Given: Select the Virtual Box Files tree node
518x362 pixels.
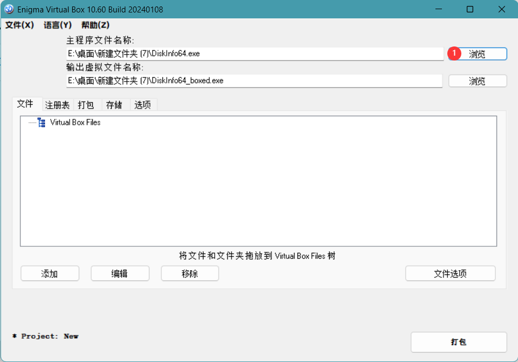Looking at the screenshot, I should point(76,123).
